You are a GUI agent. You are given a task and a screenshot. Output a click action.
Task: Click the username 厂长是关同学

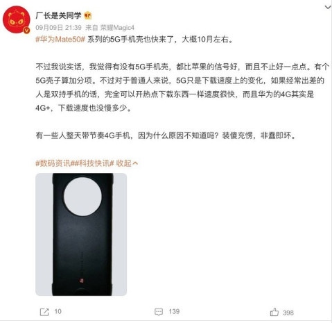point(58,15)
